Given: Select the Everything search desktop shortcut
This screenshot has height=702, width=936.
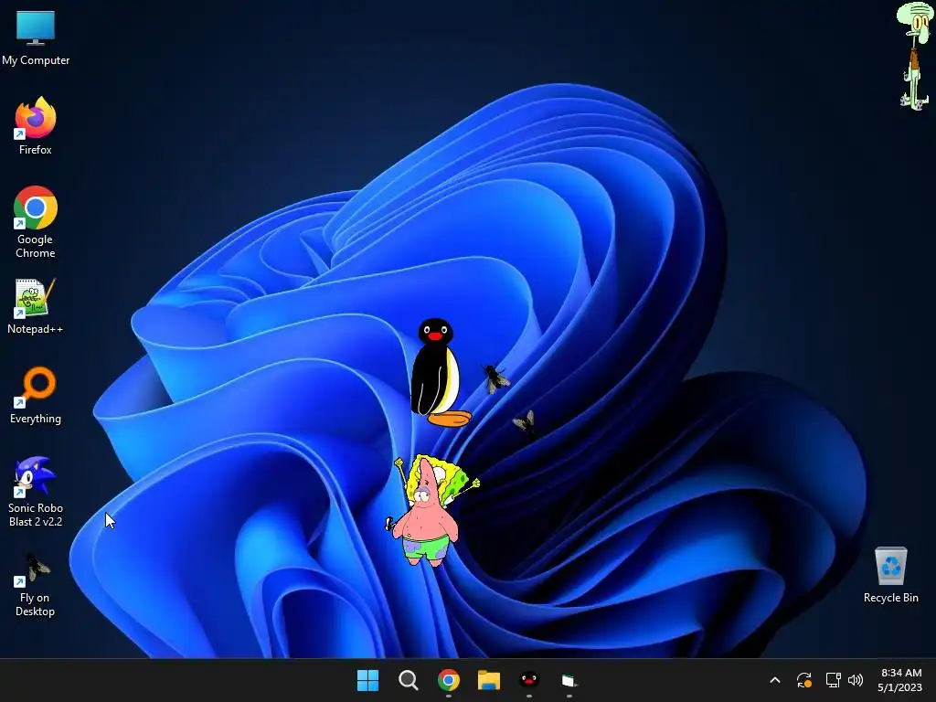Looking at the screenshot, I should pos(36,395).
